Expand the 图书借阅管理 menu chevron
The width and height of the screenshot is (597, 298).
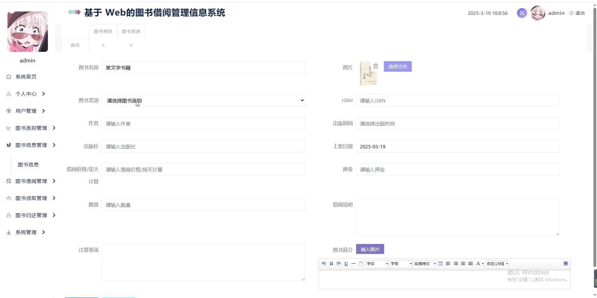pyautogui.click(x=54, y=181)
